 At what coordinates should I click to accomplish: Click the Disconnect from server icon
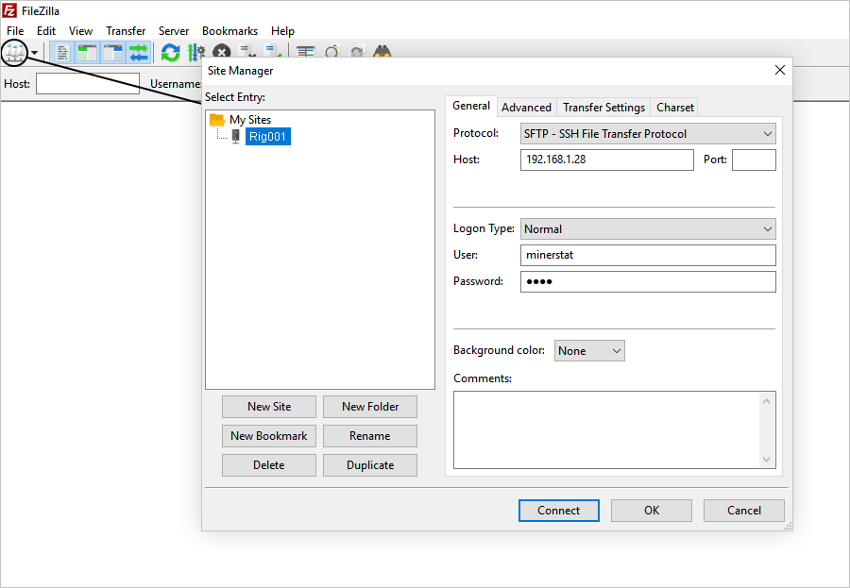(247, 52)
